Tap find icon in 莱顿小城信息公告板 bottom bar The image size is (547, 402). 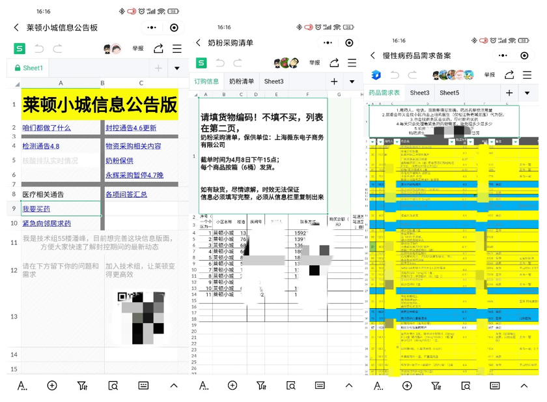tap(113, 386)
